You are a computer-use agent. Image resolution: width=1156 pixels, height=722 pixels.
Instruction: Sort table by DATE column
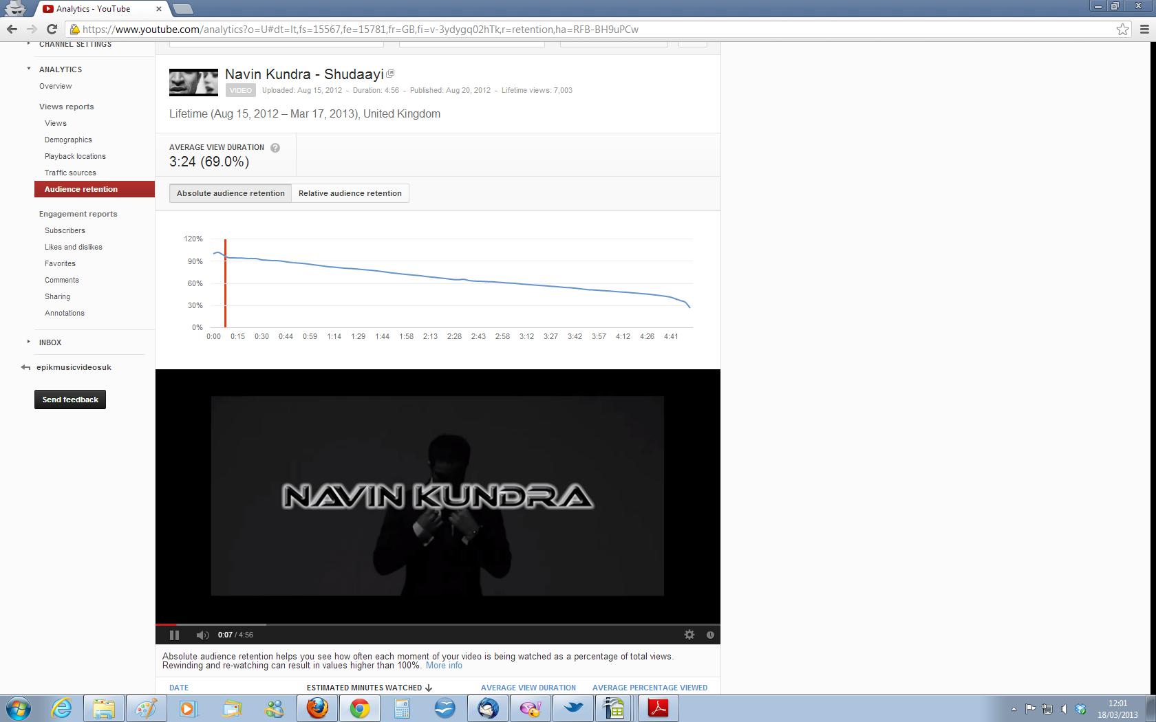pyautogui.click(x=179, y=688)
